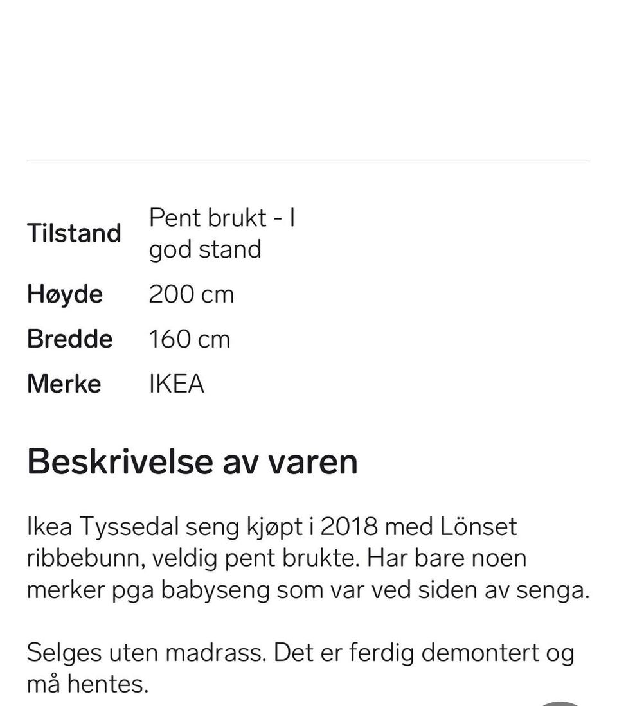This screenshot has width=617, height=706.
Task: Tap the word demontert in the description
Action: (x=479, y=653)
